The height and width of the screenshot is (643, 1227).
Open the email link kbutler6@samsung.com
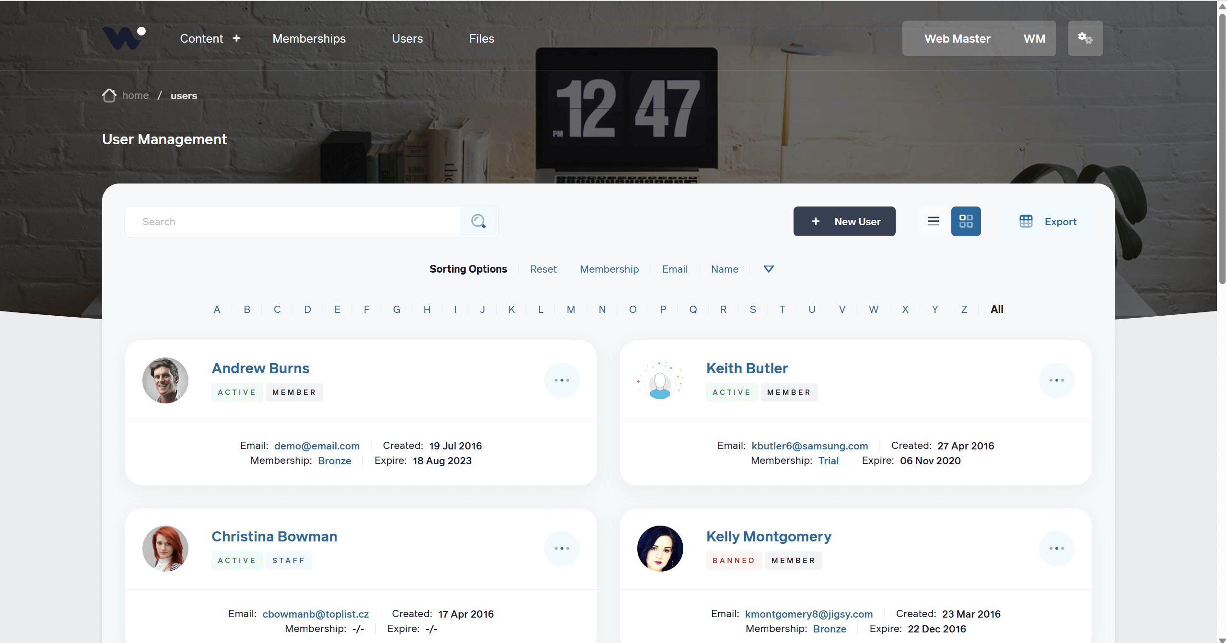tap(809, 446)
